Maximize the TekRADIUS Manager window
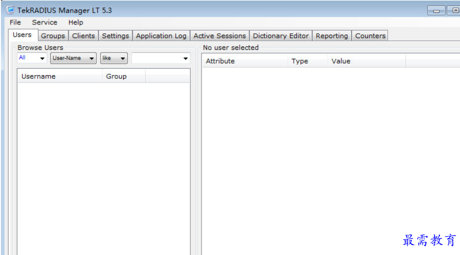460x255 pixels. (x=453, y=10)
